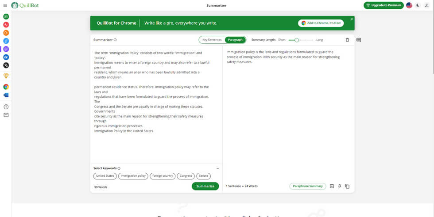Click the green Summarize button
Viewport: 434px width, 217px height.
[x=205, y=186]
